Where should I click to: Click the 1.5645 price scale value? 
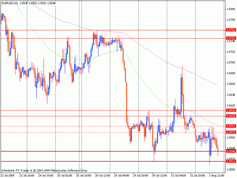[231, 95]
